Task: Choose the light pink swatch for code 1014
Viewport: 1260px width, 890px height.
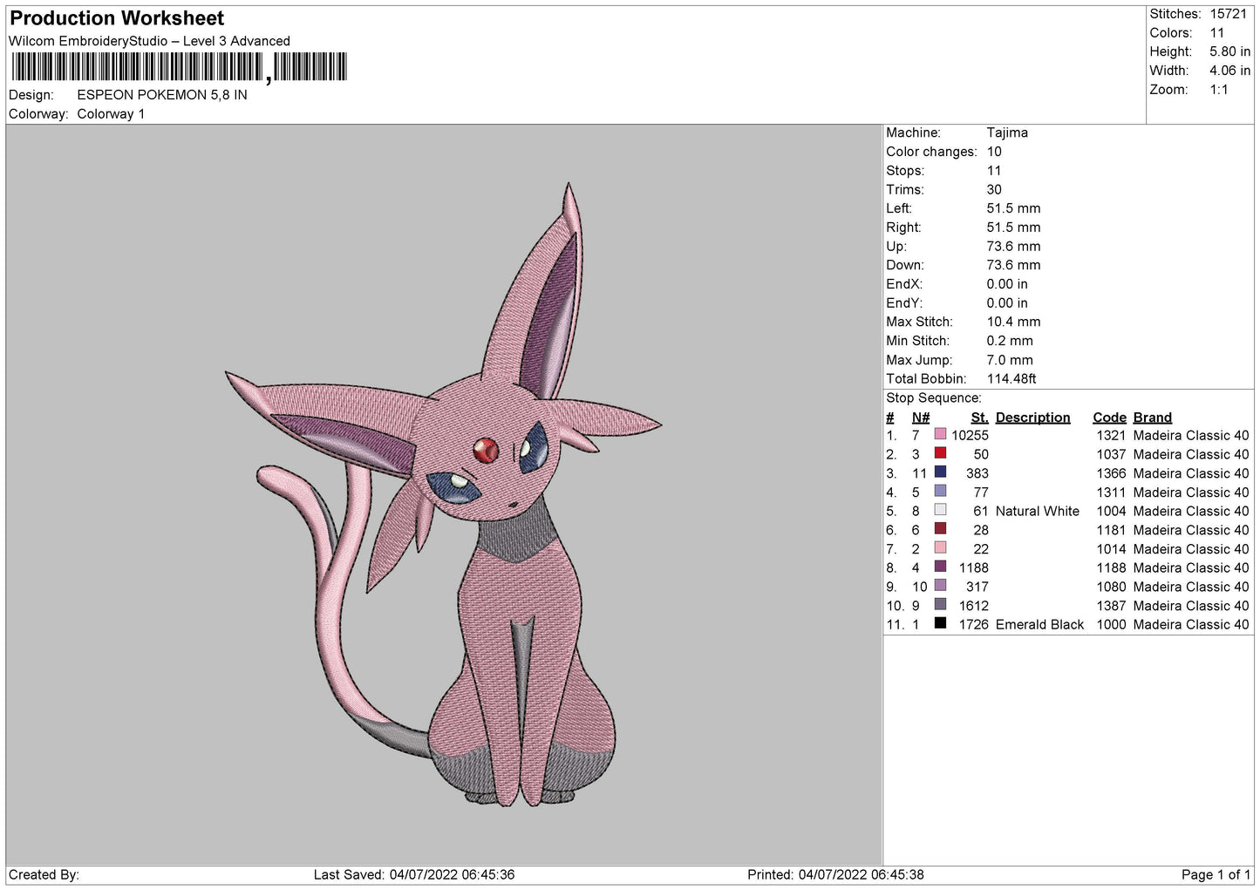Action: pyautogui.click(x=940, y=547)
